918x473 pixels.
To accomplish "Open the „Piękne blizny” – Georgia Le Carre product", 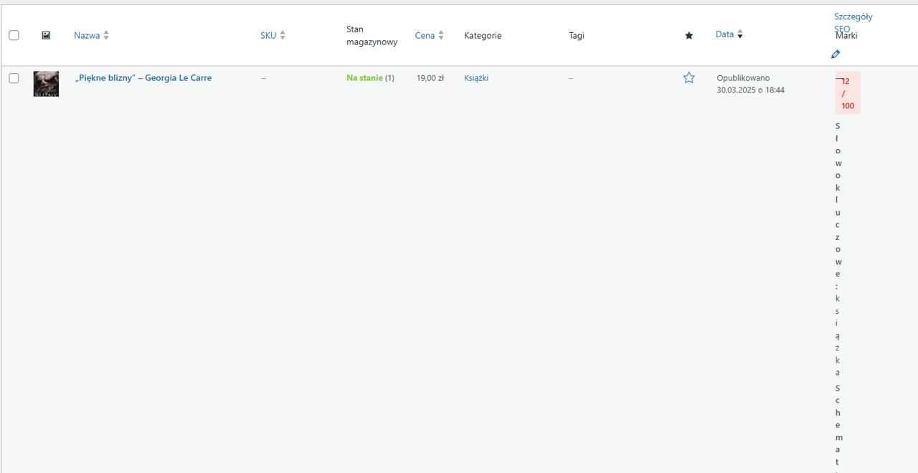I will pyautogui.click(x=143, y=78).
